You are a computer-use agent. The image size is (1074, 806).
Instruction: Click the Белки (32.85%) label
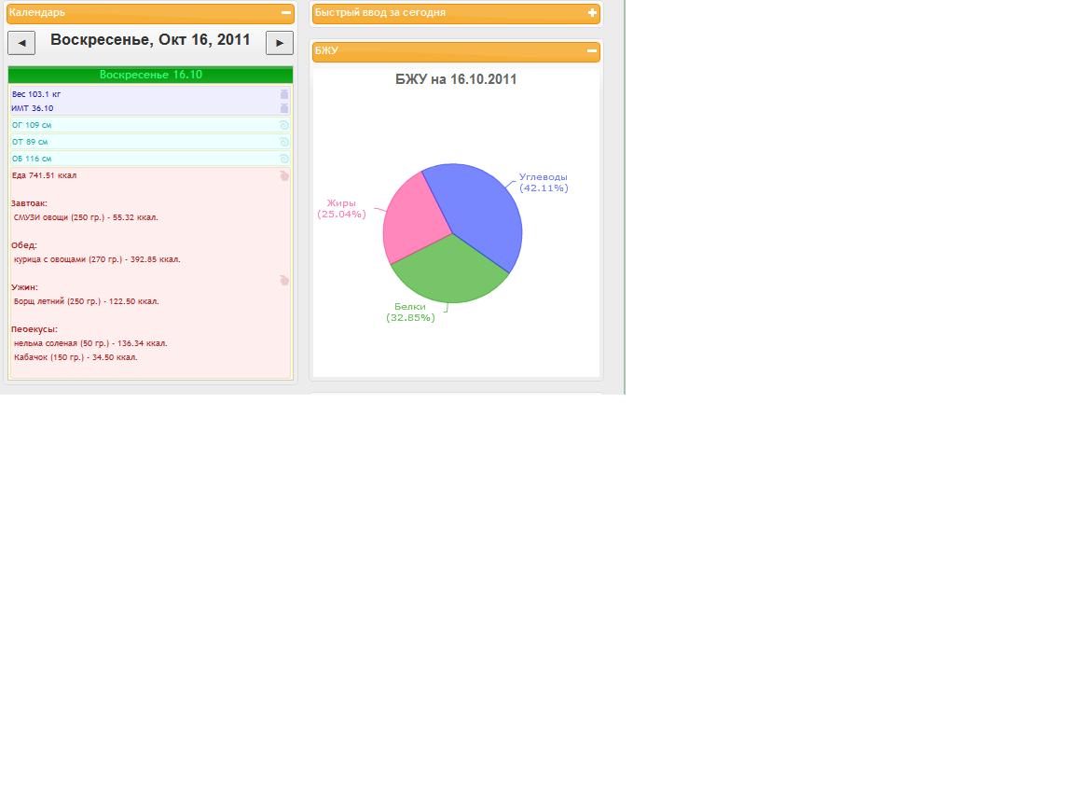[x=410, y=312]
